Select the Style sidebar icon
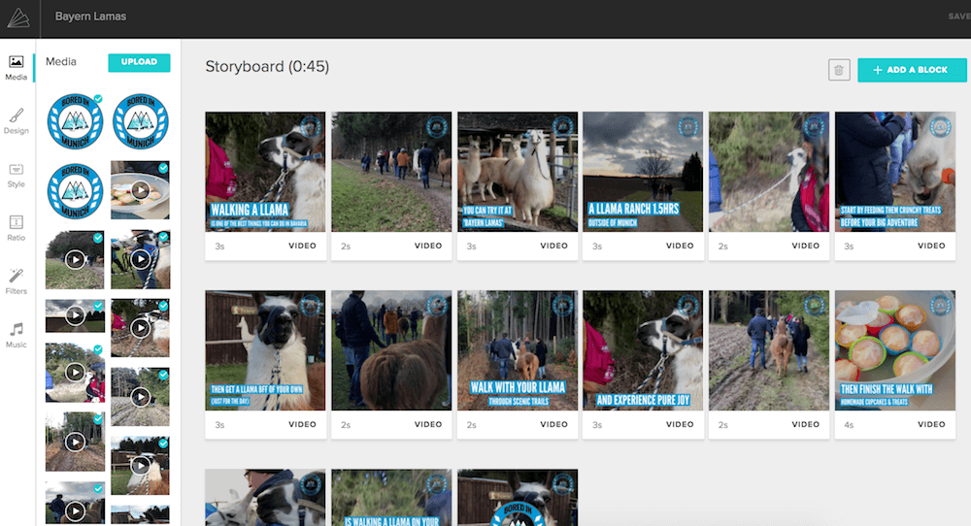The width and height of the screenshot is (971, 526). tap(17, 175)
